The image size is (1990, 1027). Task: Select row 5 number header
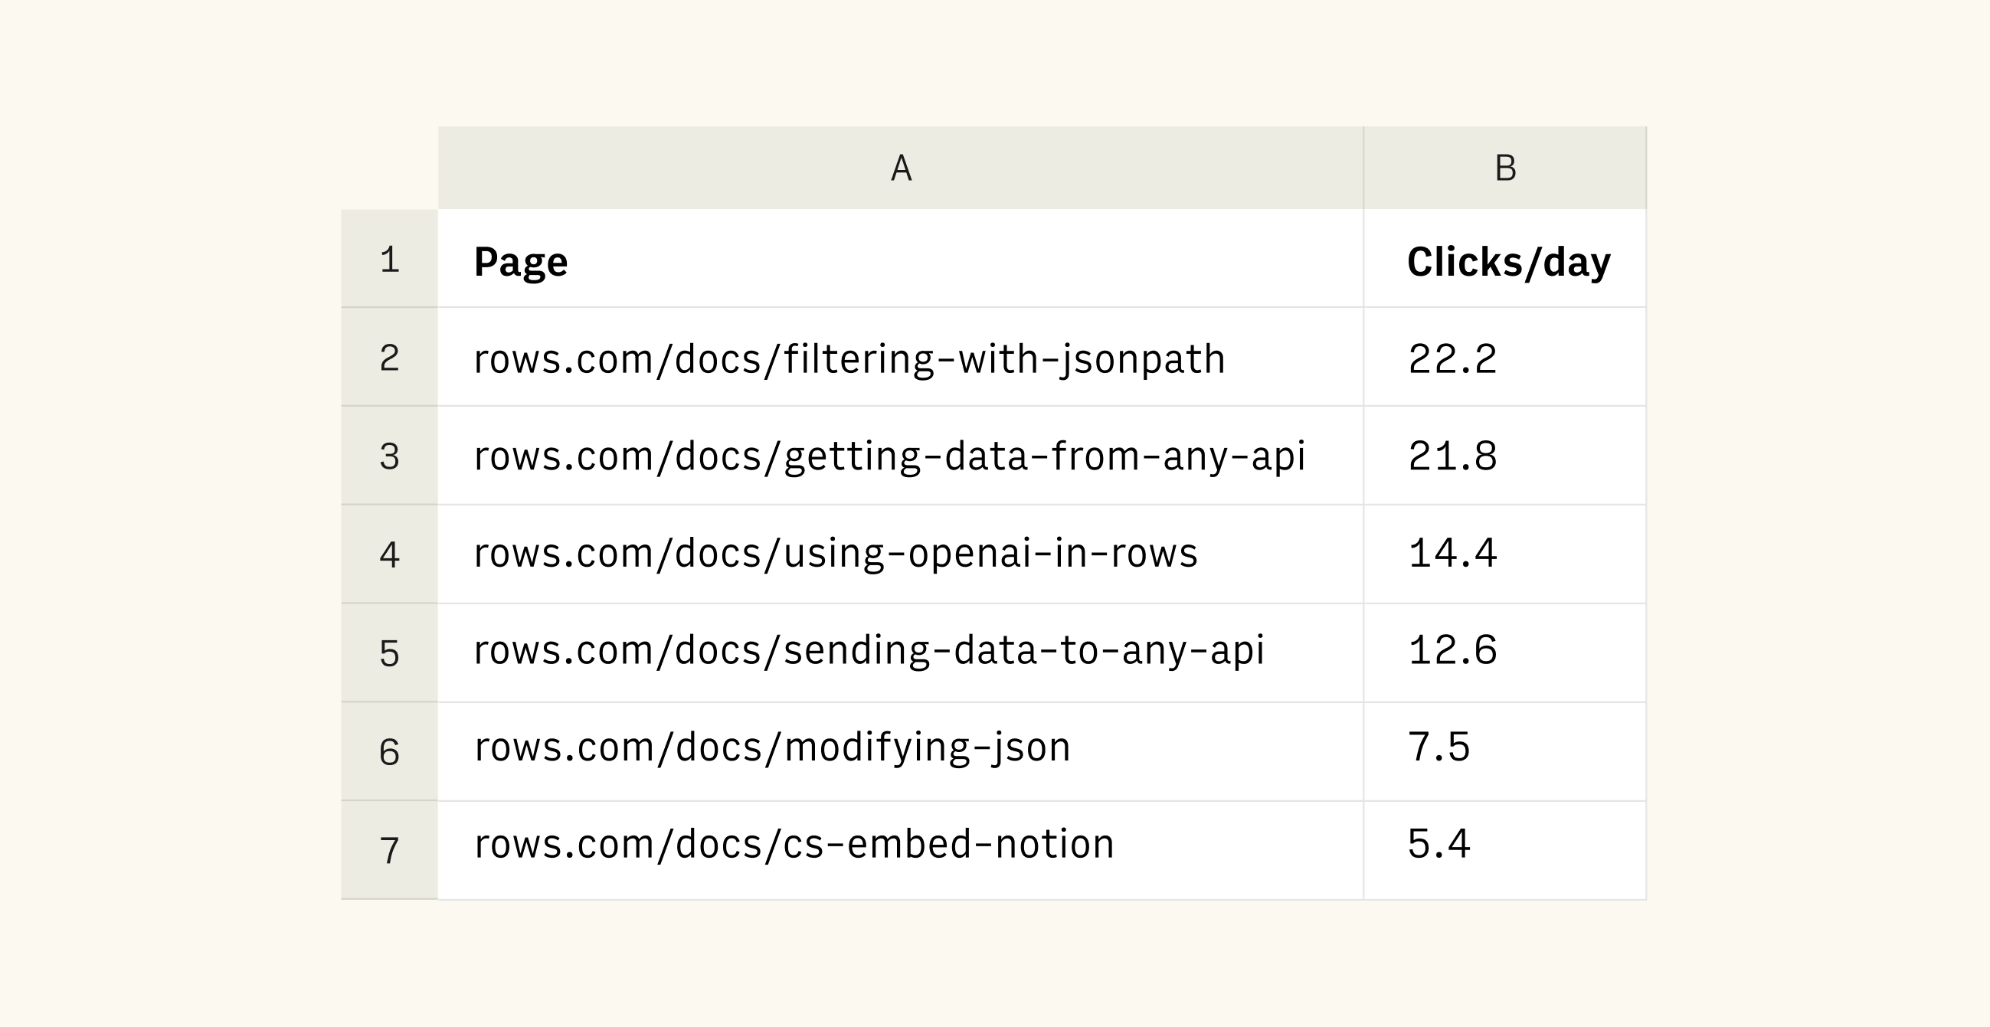coord(389,653)
